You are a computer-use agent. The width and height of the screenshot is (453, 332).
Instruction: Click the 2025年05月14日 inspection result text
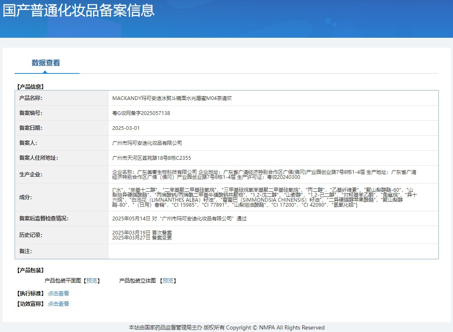tap(179, 219)
